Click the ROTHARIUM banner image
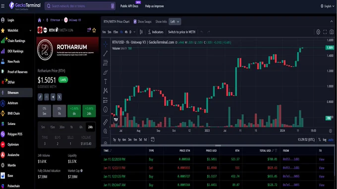The image size is (337, 189). coord(67,50)
